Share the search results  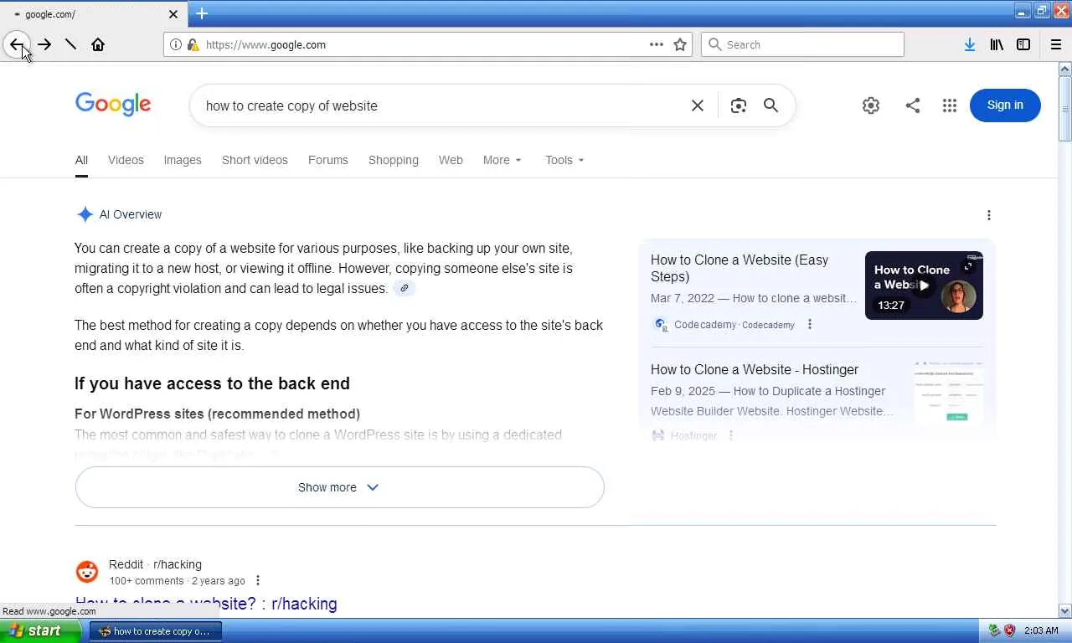click(913, 105)
